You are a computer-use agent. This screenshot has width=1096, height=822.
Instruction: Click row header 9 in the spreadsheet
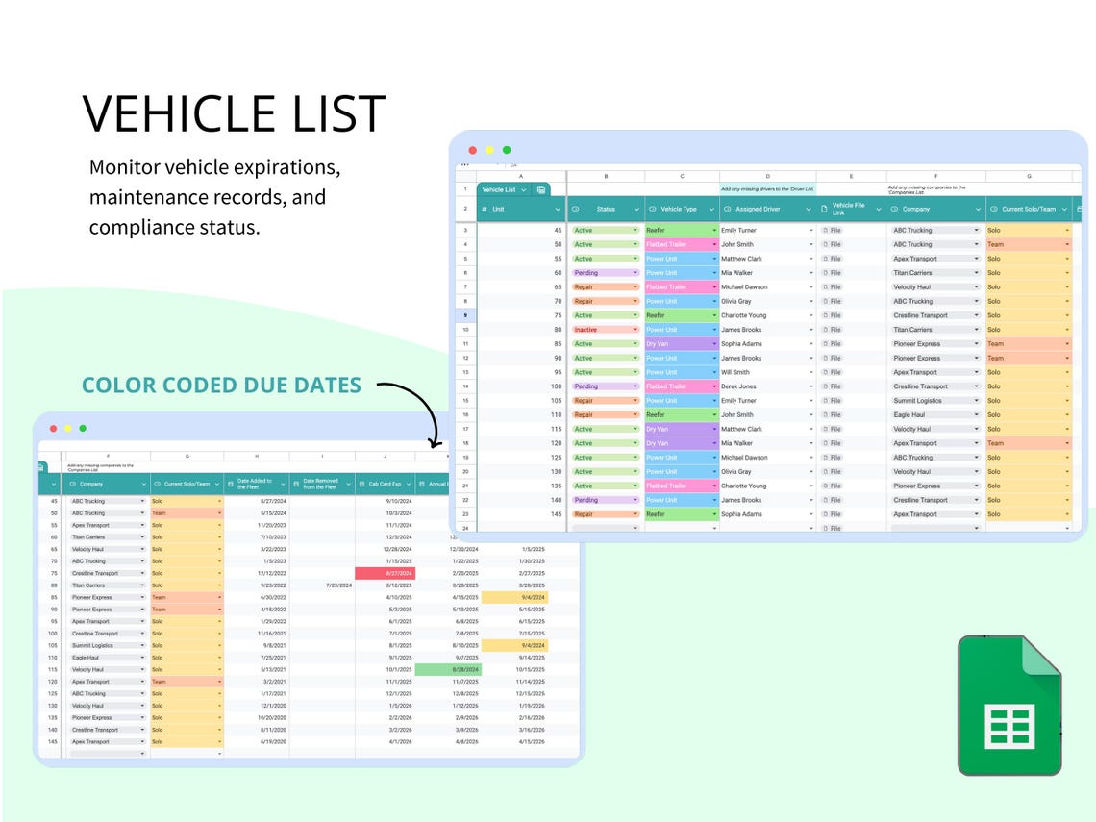click(x=465, y=315)
